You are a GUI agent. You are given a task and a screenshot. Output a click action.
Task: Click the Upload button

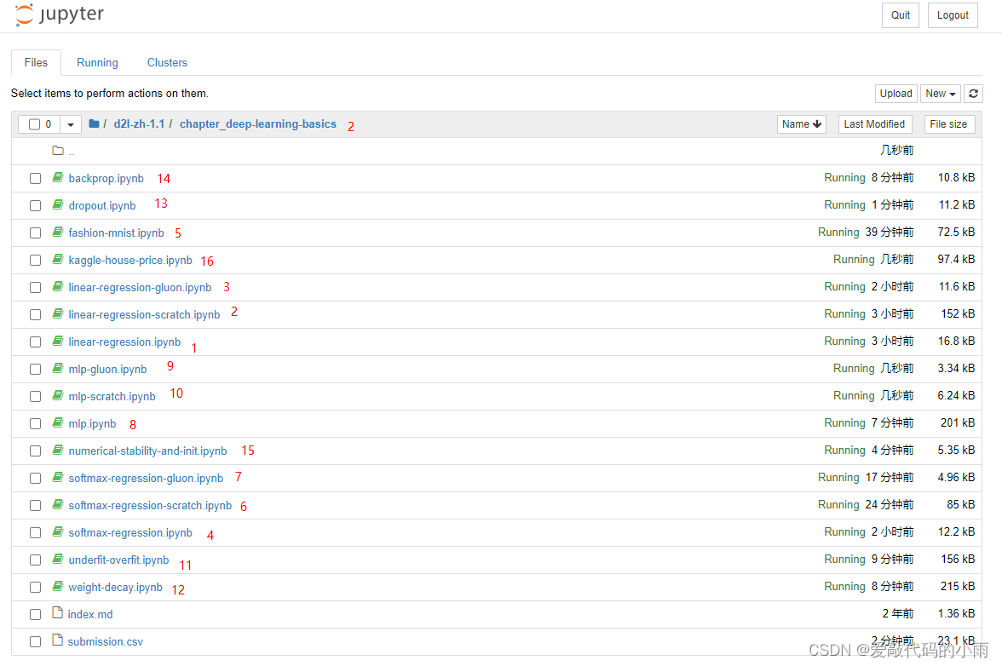click(896, 93)
